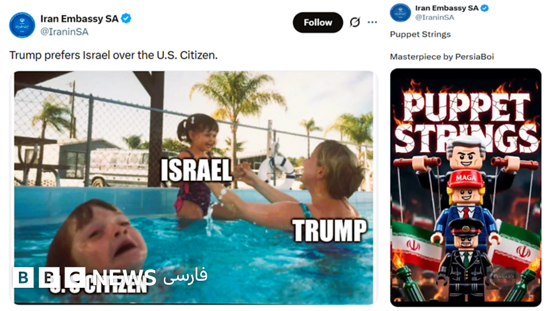The width and height of the screenshot is (554, 311).
Task: Click the right tweet's Iran Embassy avatar
Action: [400, 13]
